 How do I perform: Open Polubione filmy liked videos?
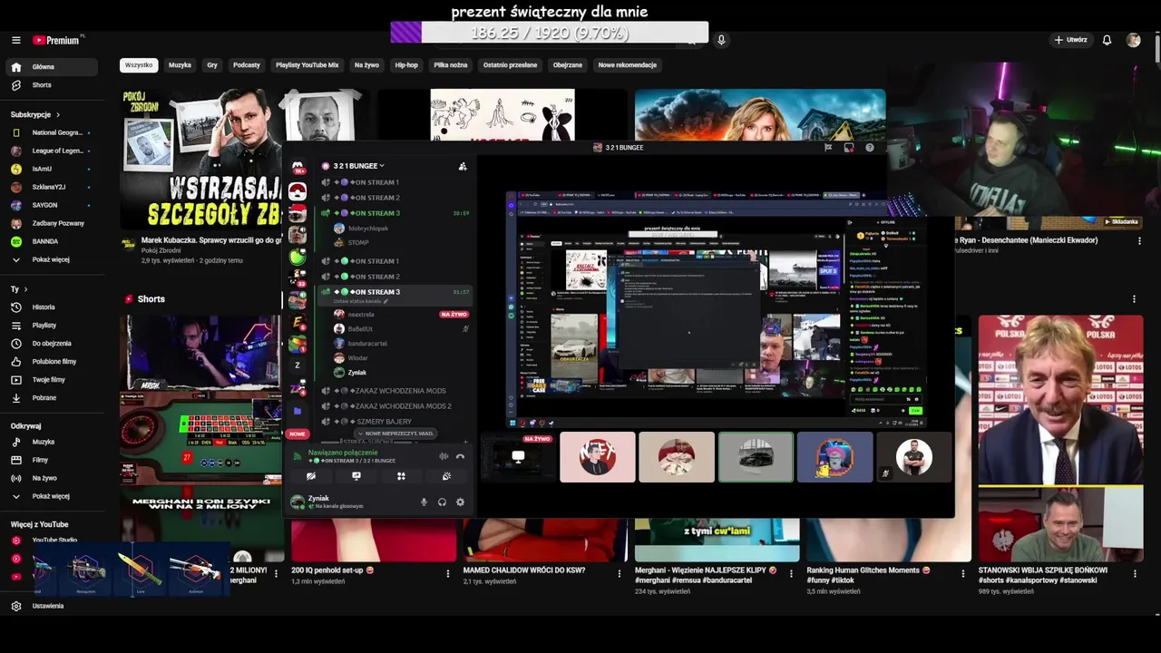pyautogui.click(x=54, y=362)
